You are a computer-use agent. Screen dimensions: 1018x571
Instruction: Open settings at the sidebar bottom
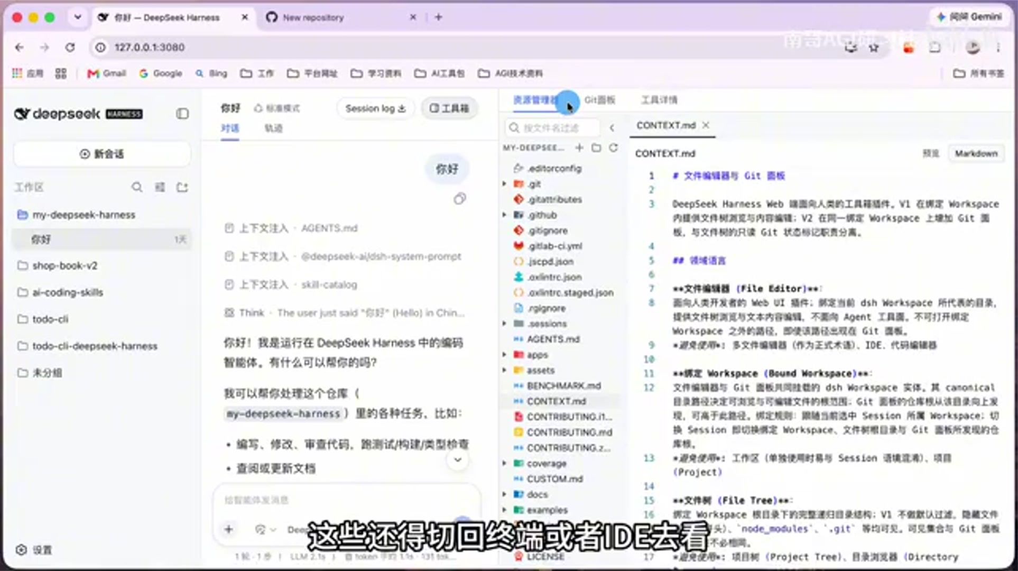(x=34, y=550)
